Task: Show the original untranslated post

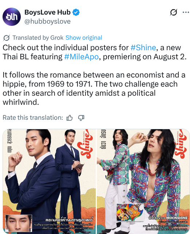Action: click(84, 37)
